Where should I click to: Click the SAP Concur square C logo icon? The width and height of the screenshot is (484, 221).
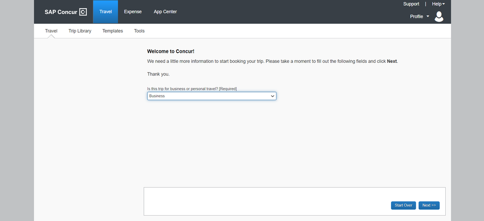click(x=83, y=12)
